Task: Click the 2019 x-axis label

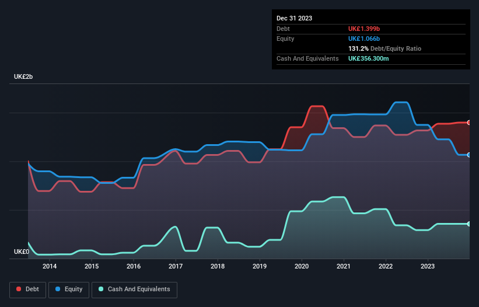Action: pos(260,266)
